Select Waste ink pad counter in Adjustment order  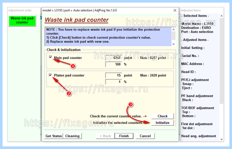click(22, 21)
